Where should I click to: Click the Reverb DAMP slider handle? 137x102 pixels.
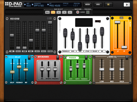click(x=25, y=48)
